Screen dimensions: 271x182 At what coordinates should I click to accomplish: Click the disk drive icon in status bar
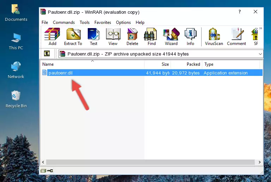pos(43,171)
